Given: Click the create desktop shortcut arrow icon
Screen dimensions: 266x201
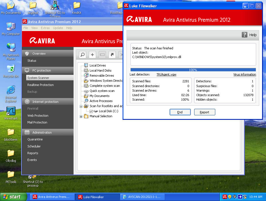Looking at the screenshot, I should pyautogui.click(x=112, y=55).
